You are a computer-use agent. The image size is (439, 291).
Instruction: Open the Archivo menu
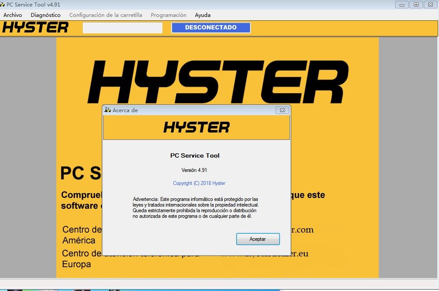point(13,15)
